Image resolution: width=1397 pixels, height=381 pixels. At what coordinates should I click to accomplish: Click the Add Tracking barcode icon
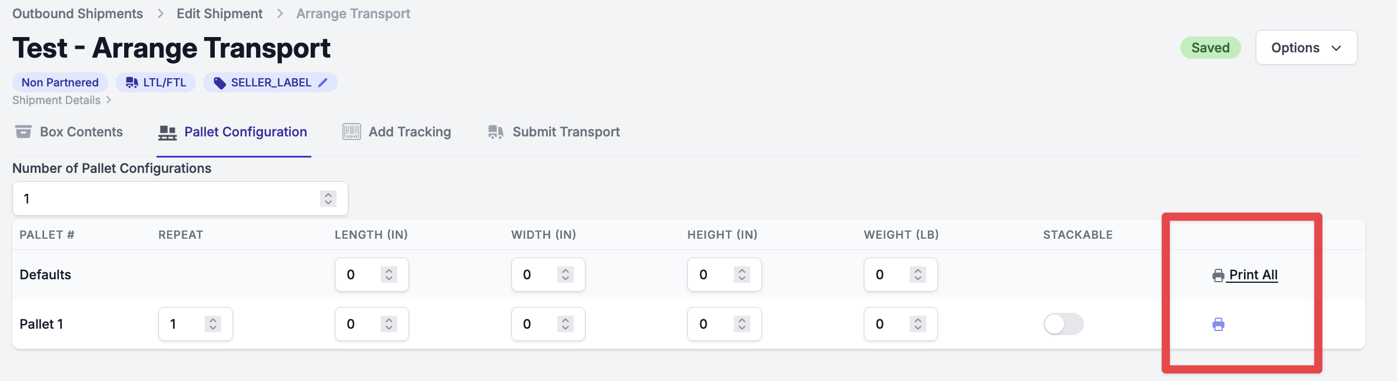[x=351, y=132]
